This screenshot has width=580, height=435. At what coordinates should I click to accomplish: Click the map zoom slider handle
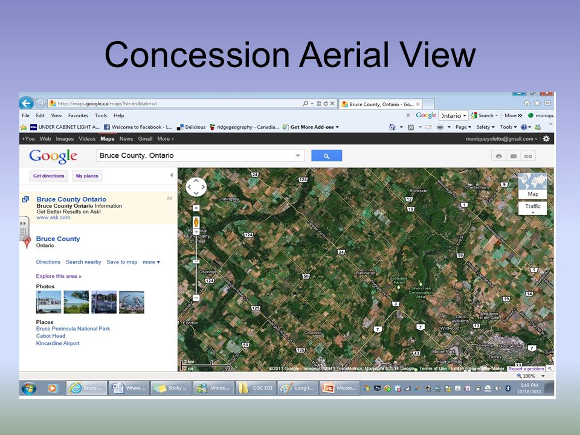coord(196,262)
